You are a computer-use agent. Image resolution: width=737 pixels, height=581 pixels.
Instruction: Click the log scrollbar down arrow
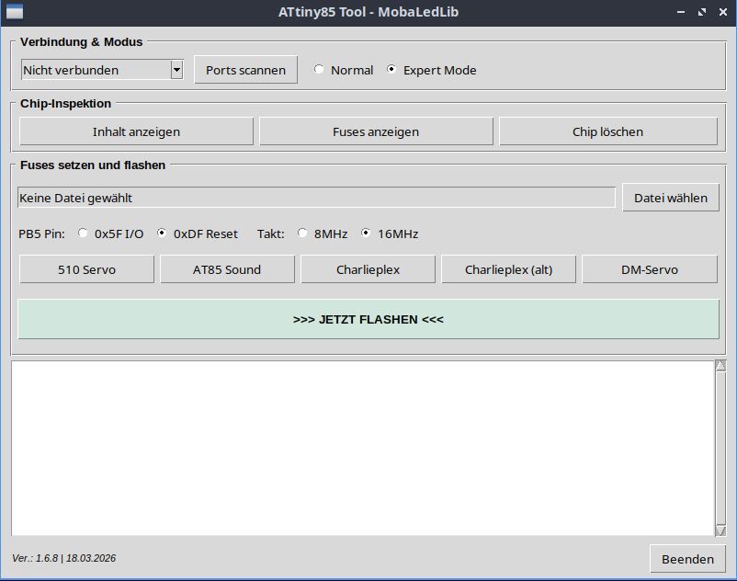click(720, 530)
